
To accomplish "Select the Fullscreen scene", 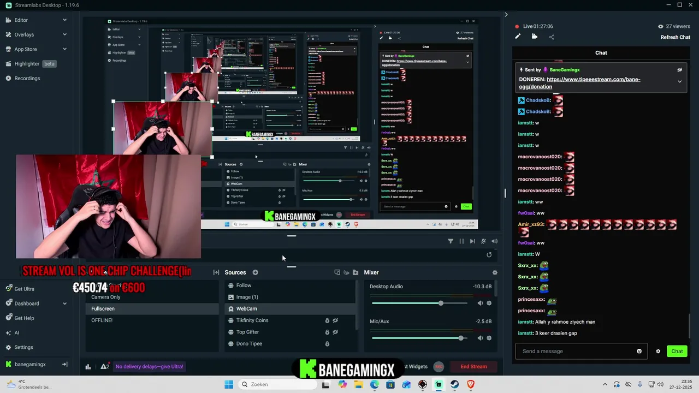I will point(152,309).
